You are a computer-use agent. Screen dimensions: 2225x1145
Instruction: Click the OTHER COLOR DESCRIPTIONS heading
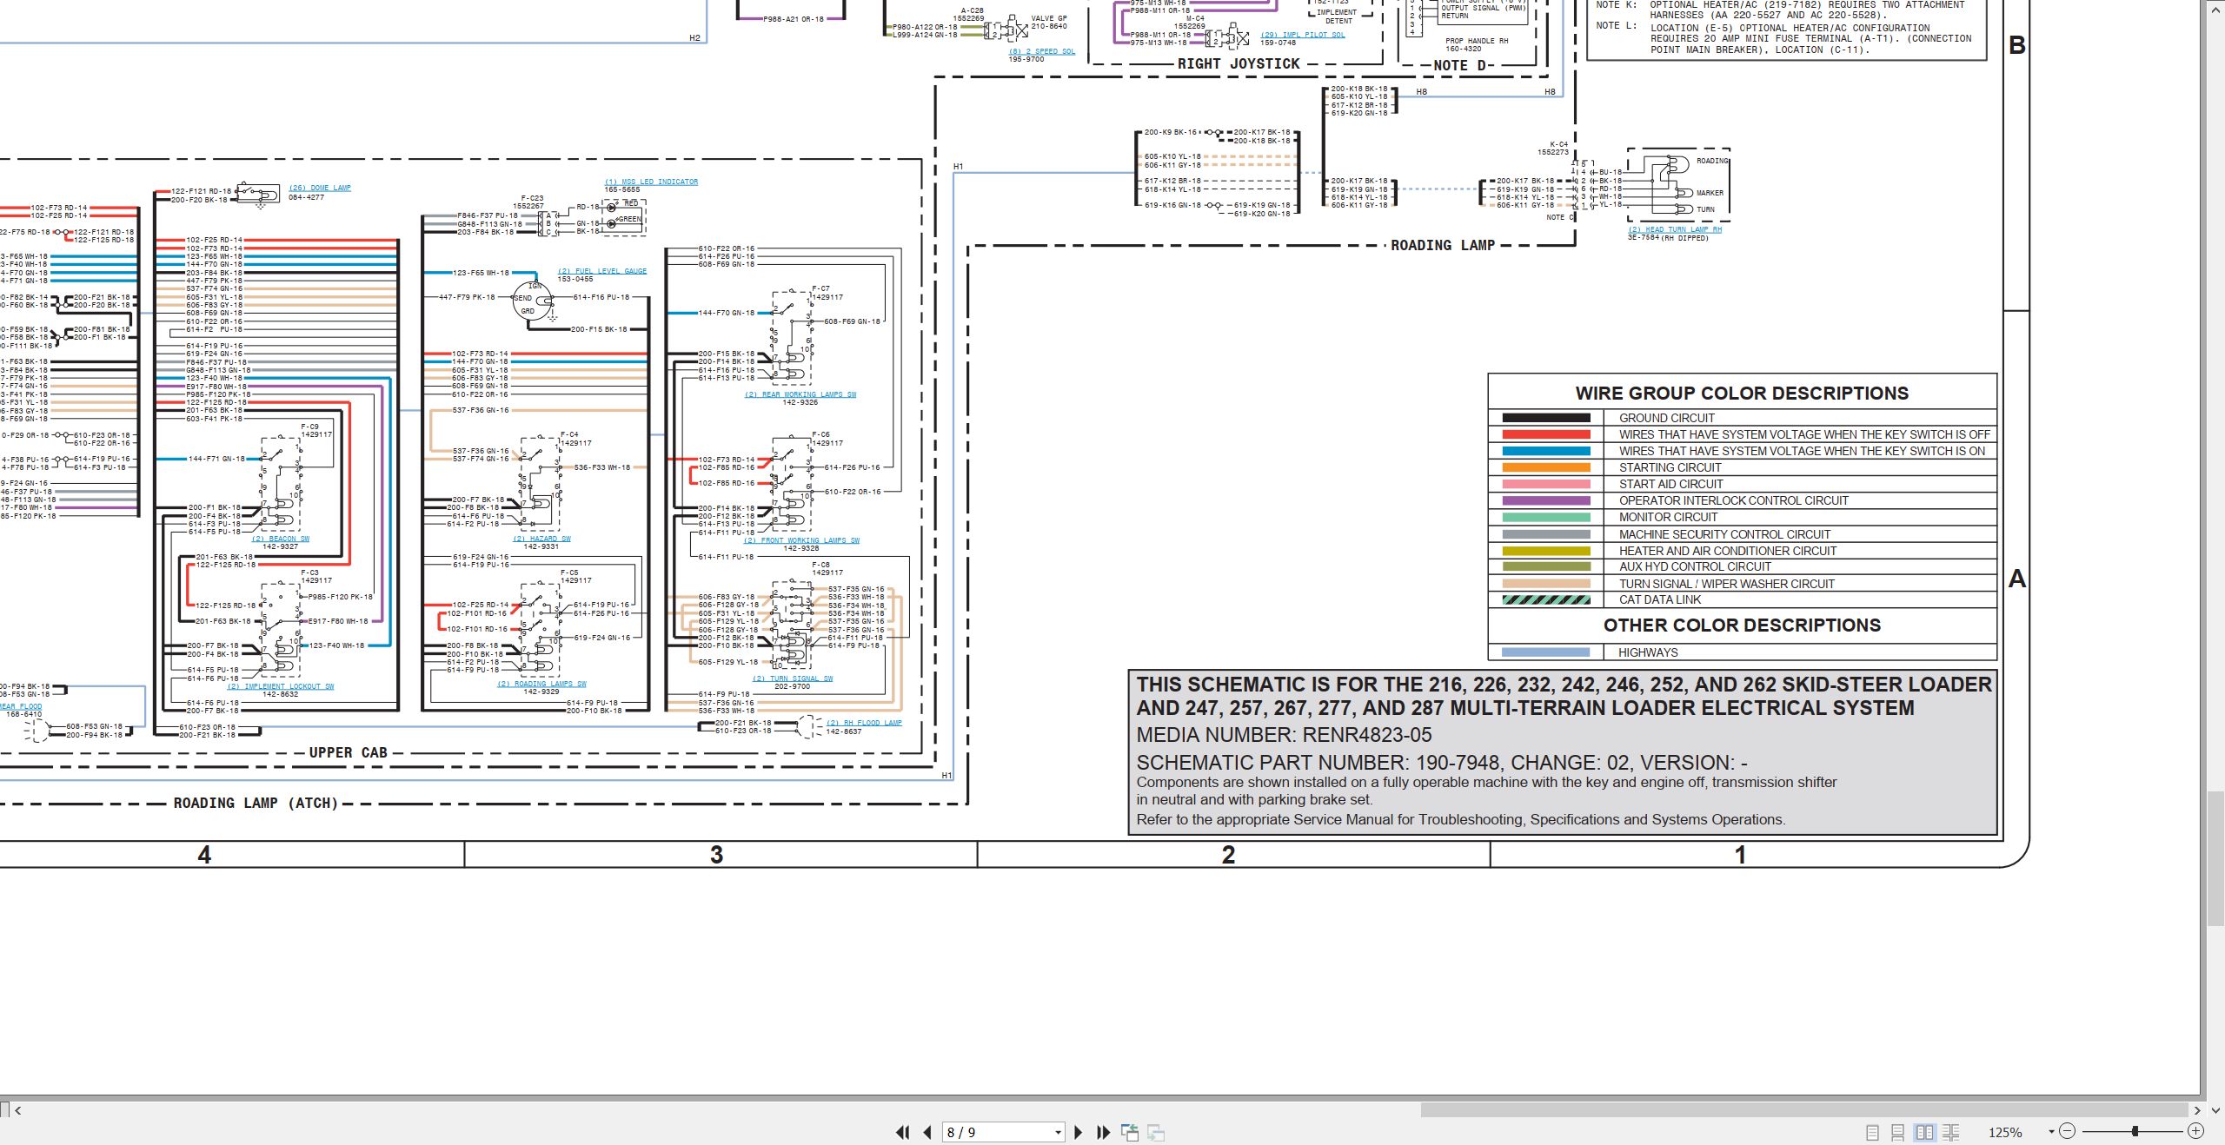(x=1742, y=625)
